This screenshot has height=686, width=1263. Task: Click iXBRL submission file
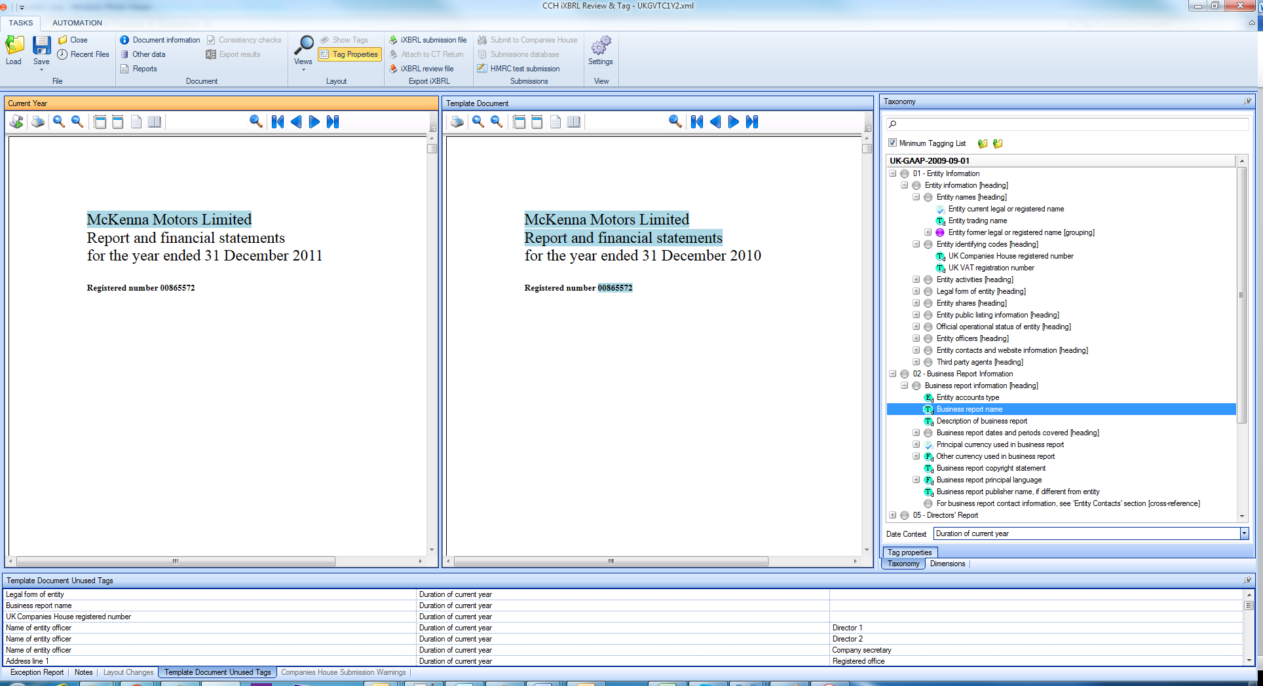(428, 40)
